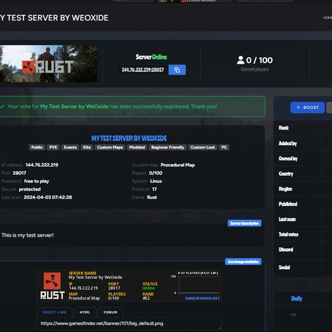
Task: Click the Kits tag
Action: pyautogui.click(x=87, y=147)
